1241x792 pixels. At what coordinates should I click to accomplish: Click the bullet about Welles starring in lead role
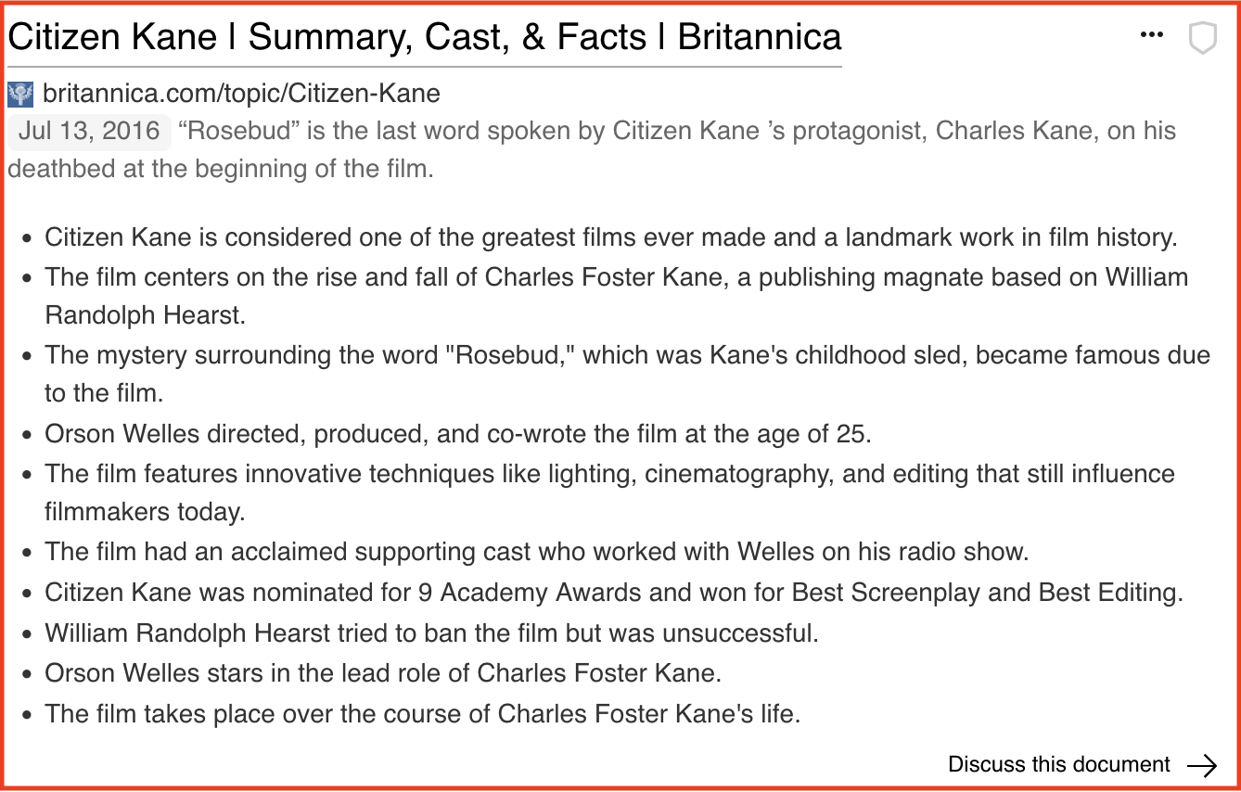click(x=383, y=674)
